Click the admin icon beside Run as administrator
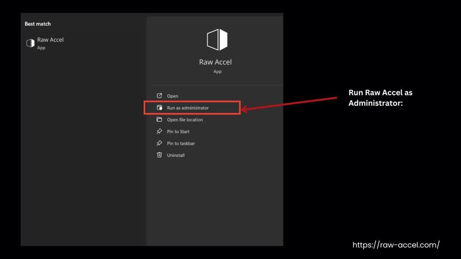The width and height of the screenshot is (461, 259). point(160,107)
